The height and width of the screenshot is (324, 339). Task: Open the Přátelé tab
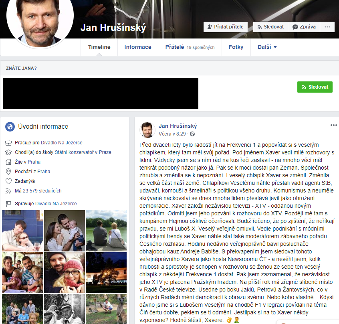pyautogui.click(x=175, y=47)
